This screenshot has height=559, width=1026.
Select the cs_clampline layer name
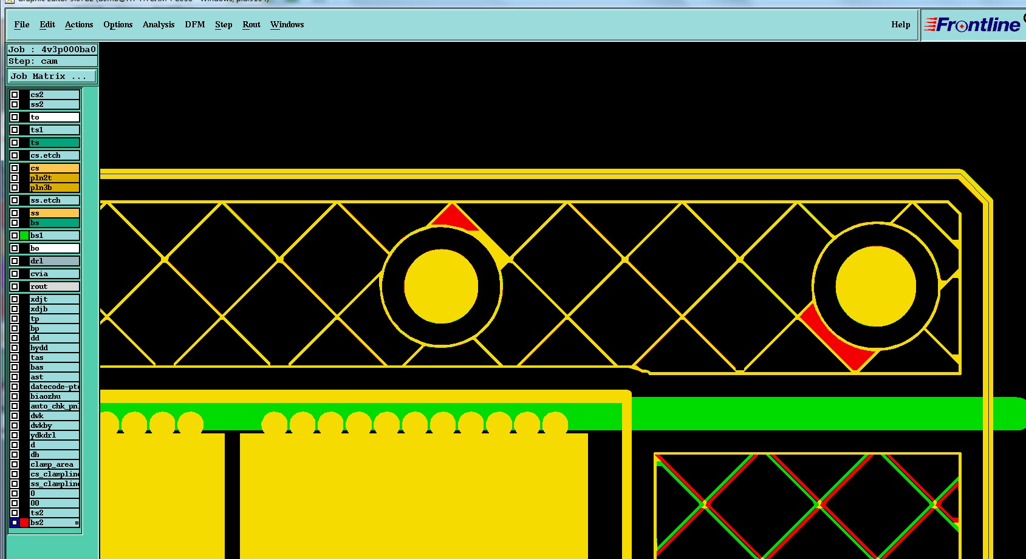(55, 474)
